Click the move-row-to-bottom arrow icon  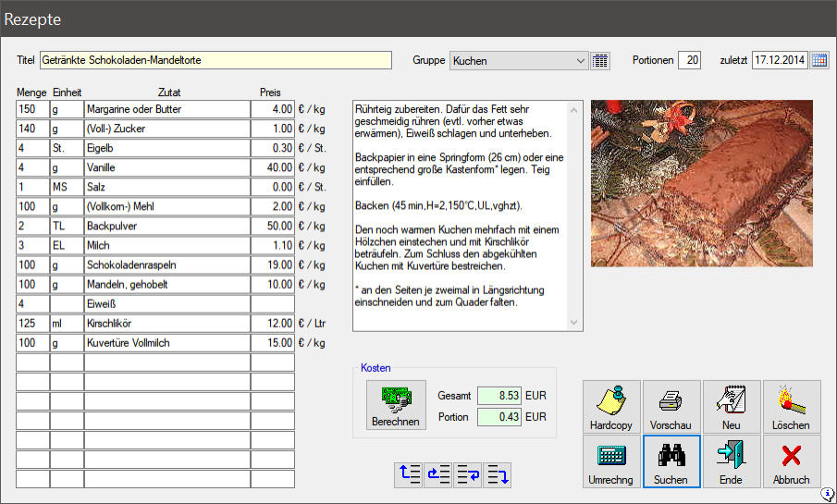[x=497, y=475]
